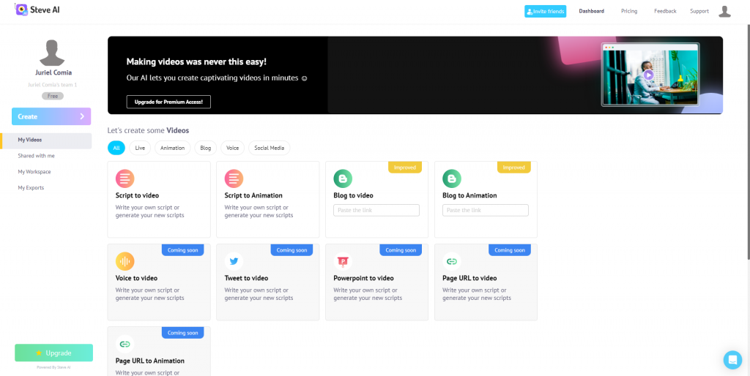
Task: Click the Blog to Animation blogger icon
Action: tap(452, 178)
